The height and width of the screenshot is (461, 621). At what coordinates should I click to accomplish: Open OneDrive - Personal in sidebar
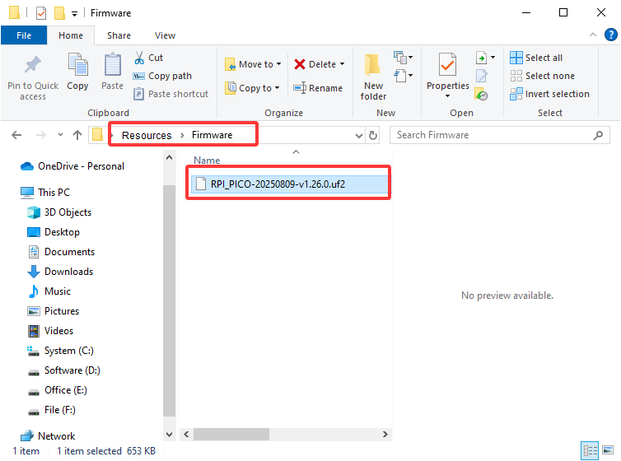tap(72, 166)
